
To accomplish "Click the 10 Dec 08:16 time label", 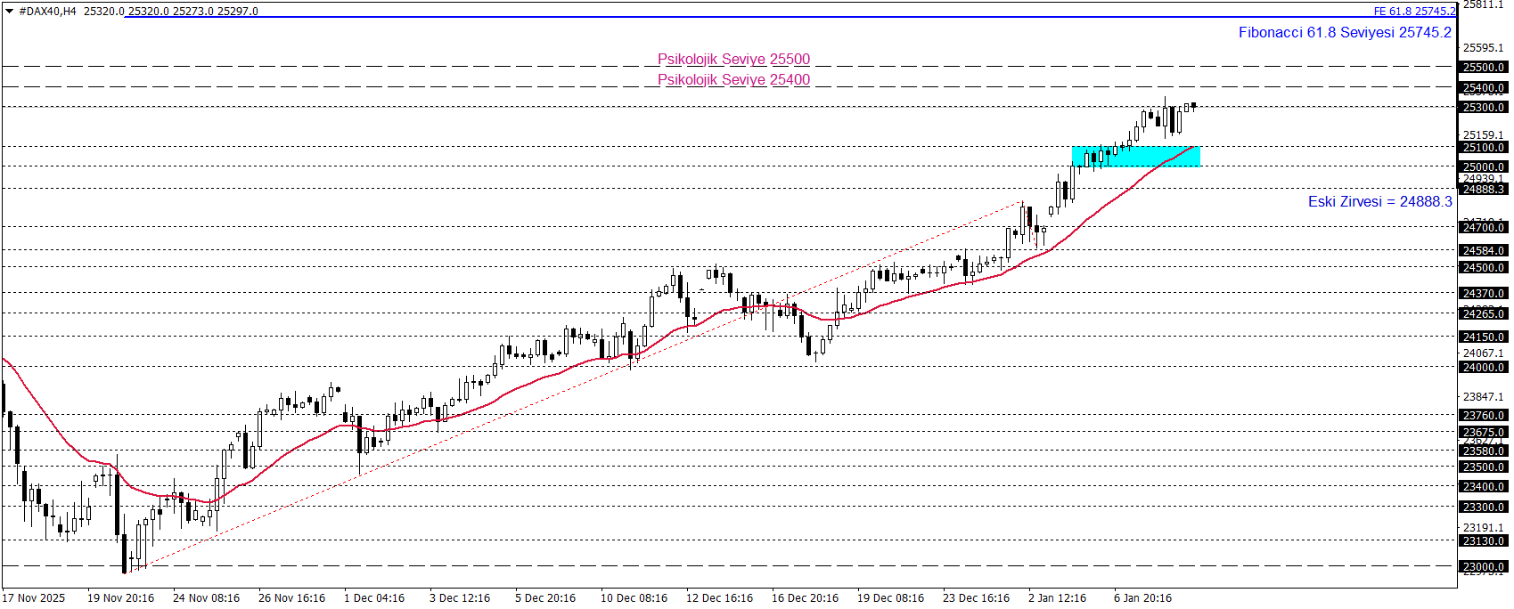I will (634, 597).
